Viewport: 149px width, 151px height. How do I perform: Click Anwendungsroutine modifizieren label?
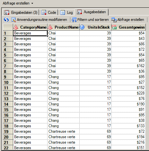click(x=42, y=20)
